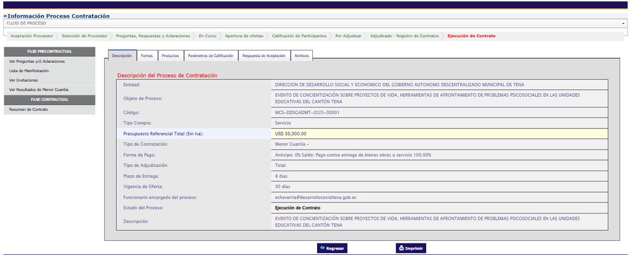Select the Apertura de ofertas step

(244, 36)
